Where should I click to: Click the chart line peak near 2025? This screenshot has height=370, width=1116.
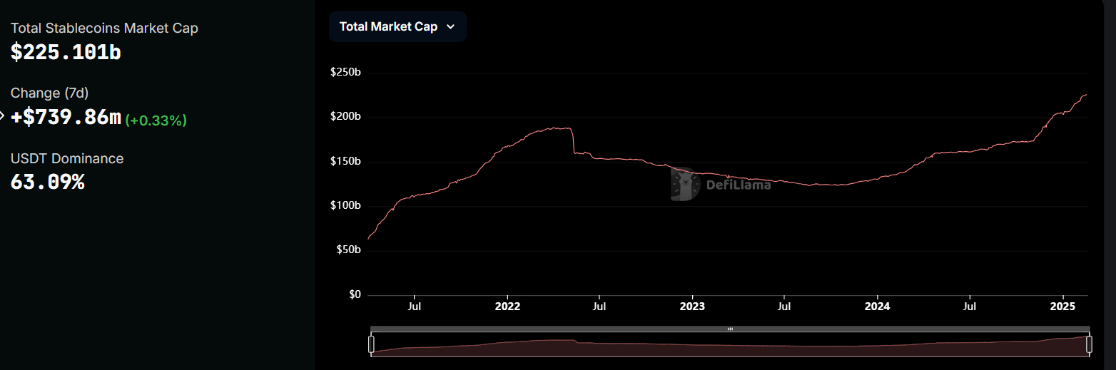tap(1085, 95)
